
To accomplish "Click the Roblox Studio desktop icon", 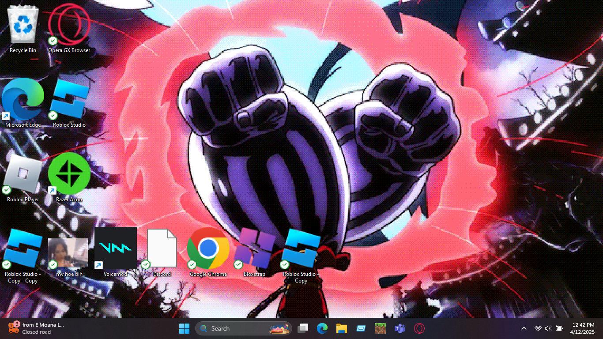I will (x=69, y=103).
